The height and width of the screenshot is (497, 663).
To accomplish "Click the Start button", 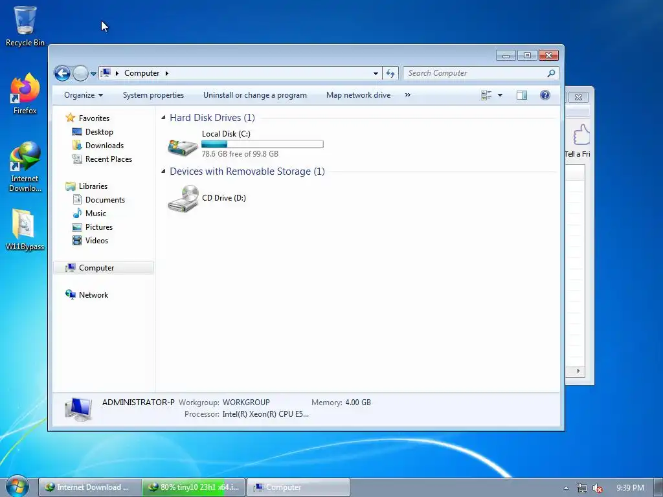I will click(17, 487).
